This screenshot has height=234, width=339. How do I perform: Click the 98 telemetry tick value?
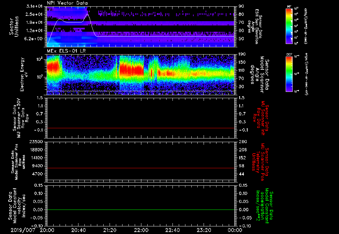241,166
